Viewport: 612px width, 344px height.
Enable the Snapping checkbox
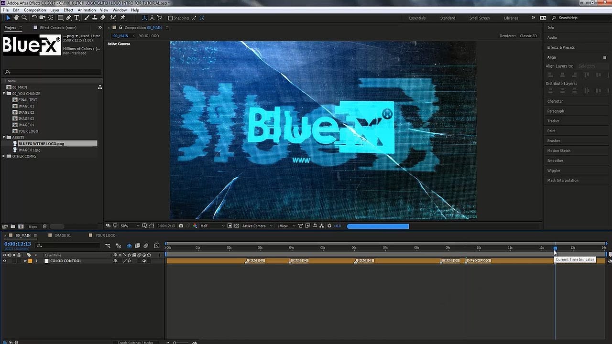pos(170,18)
